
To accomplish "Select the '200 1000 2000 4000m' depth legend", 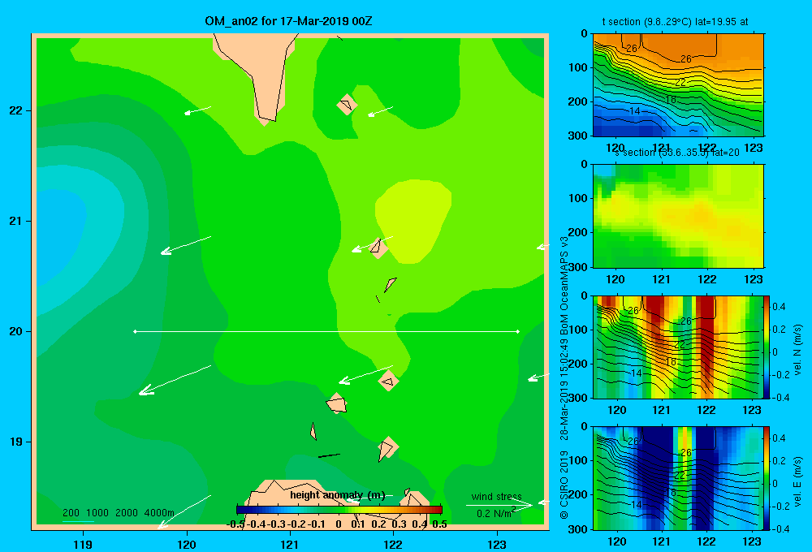I will pos(119,513).
